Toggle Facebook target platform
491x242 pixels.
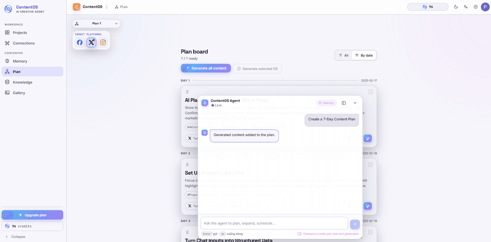pyautogui.click(x=80, y=43)
